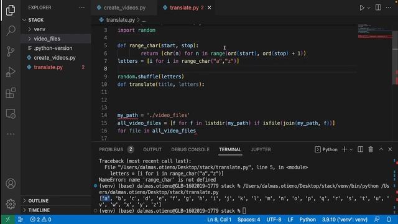Run the Python file play button

click(362, 7)
